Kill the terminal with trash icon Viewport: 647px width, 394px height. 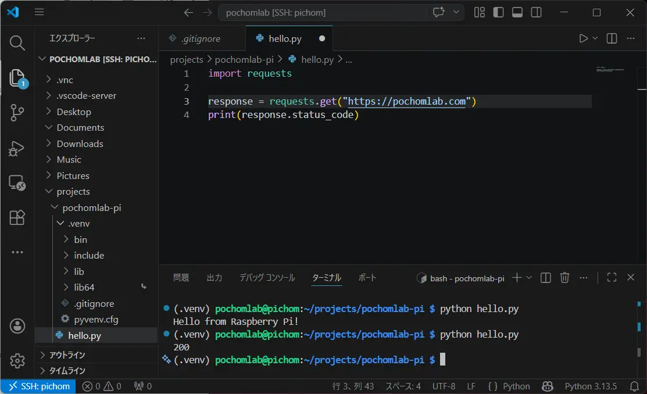pos(564,278)
